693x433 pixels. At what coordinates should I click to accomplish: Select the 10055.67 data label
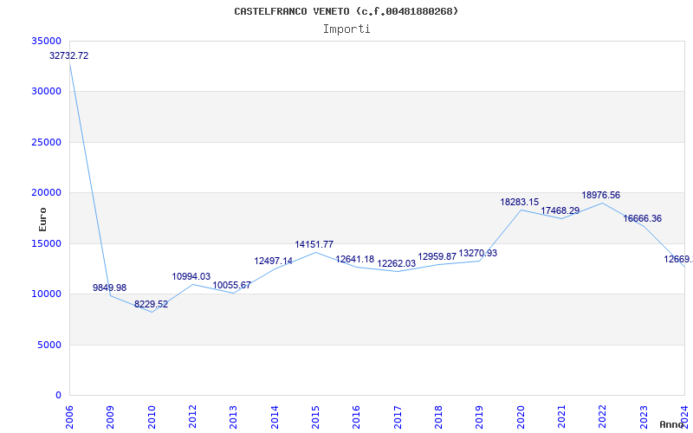click(x=232, y=285)
